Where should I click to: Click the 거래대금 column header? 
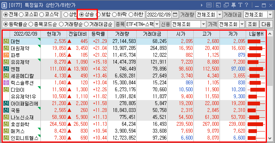tap(152, 34)
